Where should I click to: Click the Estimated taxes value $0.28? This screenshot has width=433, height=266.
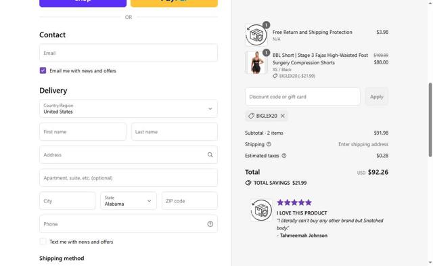click(x=382, y=156)
